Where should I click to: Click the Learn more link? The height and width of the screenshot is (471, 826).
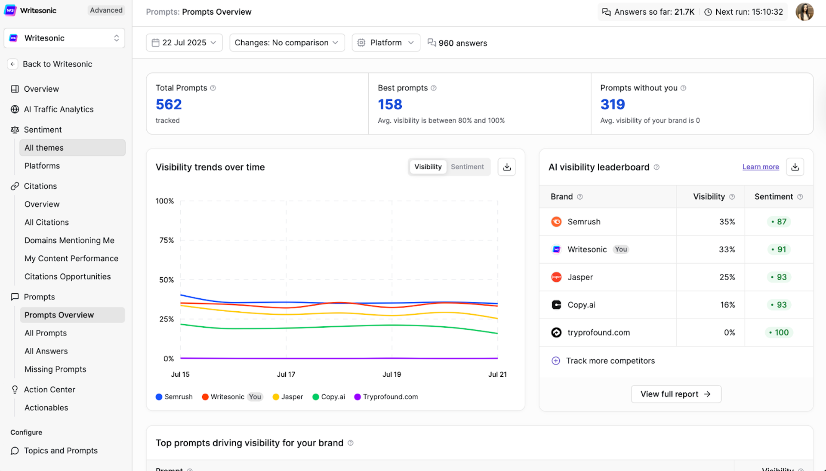point(761,167)
